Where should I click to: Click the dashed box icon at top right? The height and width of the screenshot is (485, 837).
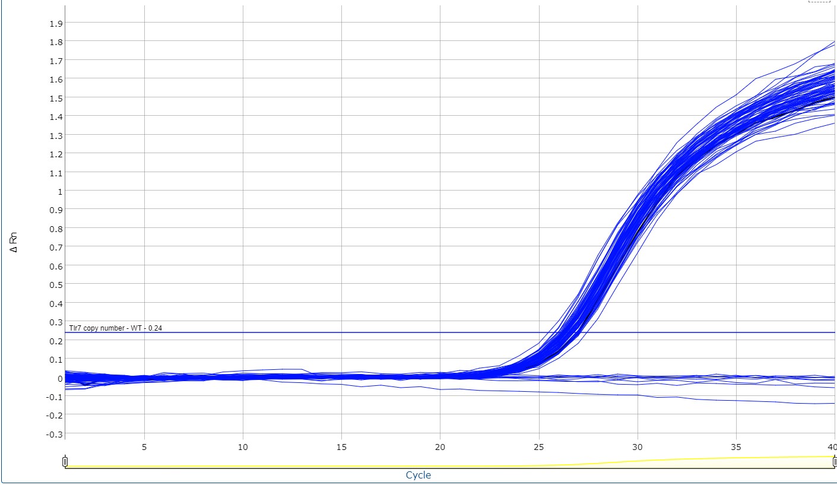coord(819,1)
